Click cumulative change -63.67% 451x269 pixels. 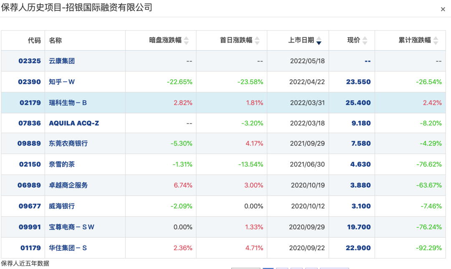click(429, 185)
